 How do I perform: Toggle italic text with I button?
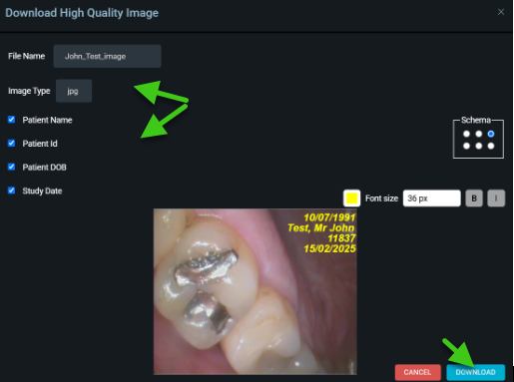tap(496, 198)
